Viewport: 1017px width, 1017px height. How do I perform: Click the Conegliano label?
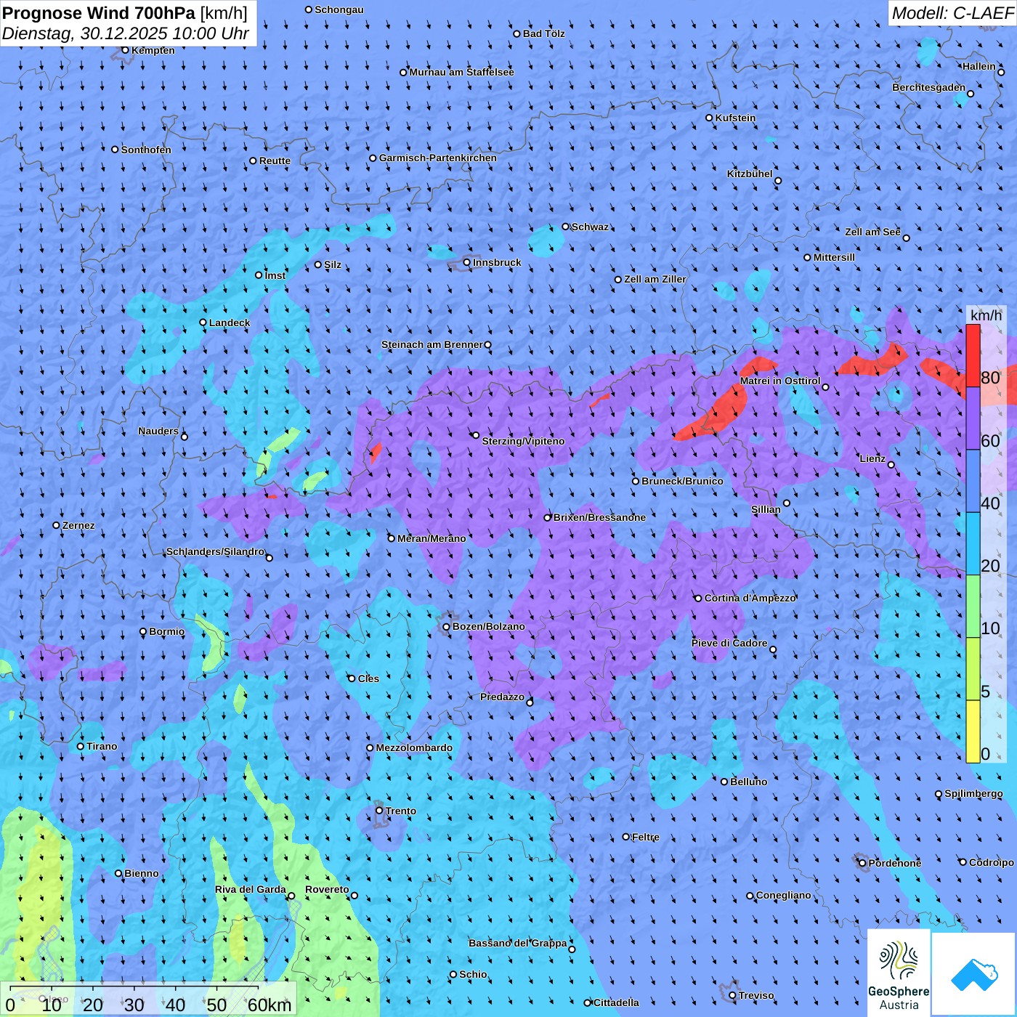pyautogui.click(x=784, y=895)
